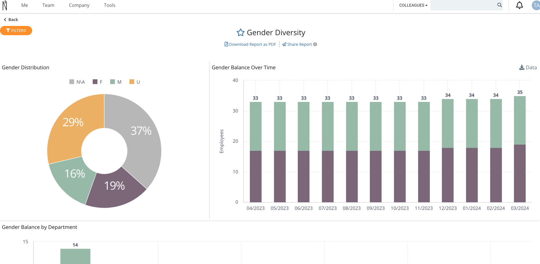This screenshot has height=264, width=540.
Task: Open the Me menu
Action: coord(25,5)
